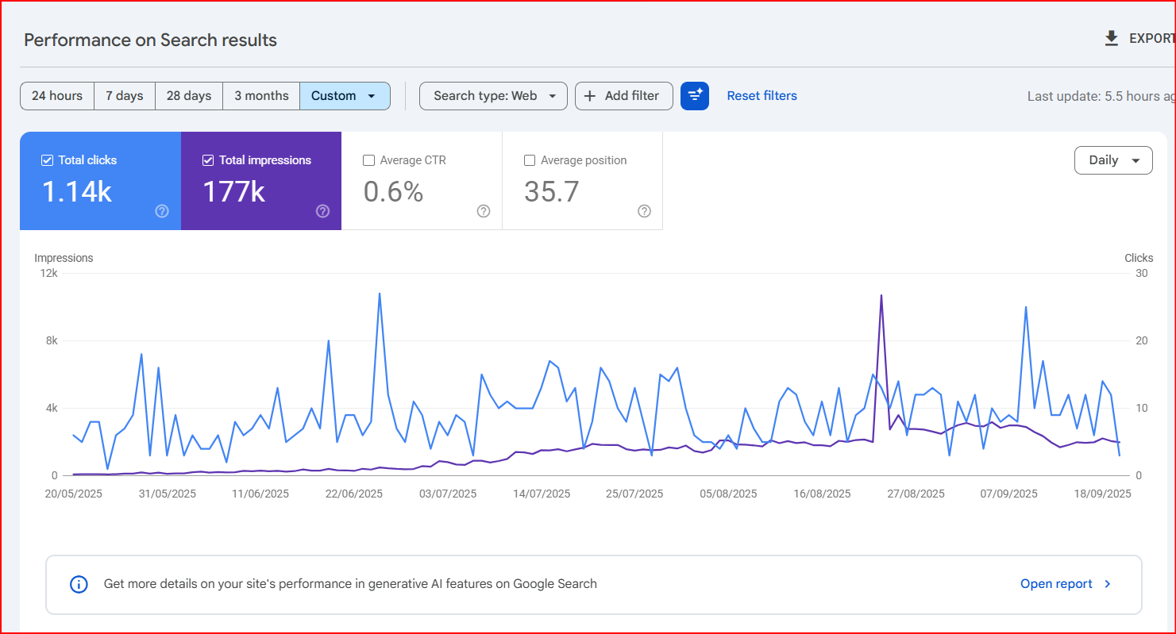This screenshot has height=634, width=1176.
Task: Click the Export download icon
Action: [x=1112, y=38]
